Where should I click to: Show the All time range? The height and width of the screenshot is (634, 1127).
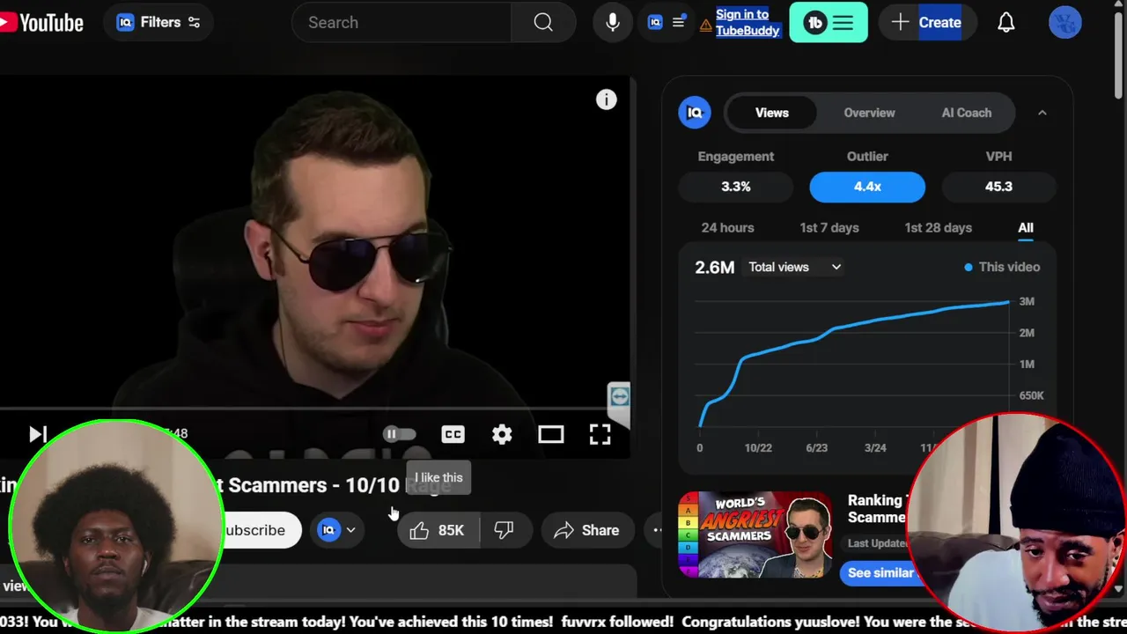(x=1026, y=227)
